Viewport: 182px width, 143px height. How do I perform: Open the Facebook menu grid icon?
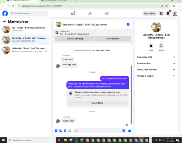point(161,13)
